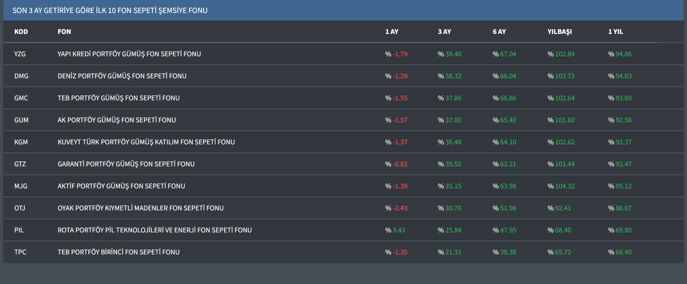Sort by the 3 AY column header
The height and width of the screenshot is (284, 687).
click(x=444, y=32)
